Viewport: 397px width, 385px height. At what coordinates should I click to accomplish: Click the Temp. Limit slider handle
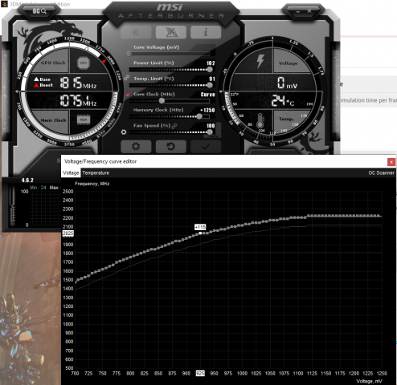click(210, 85)
